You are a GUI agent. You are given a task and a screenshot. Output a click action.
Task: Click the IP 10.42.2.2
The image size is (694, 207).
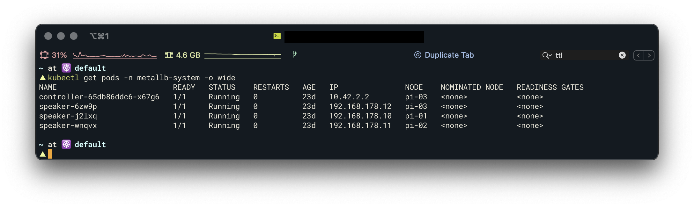349,97
